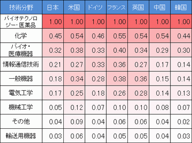This screenshot has width=192, height=143.
Task: Select the 米国 column header
Action: (x=74, y=7)
